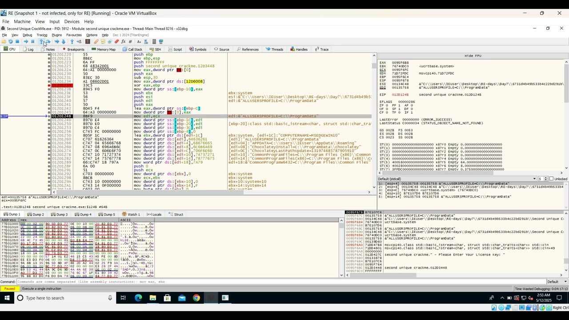Open Scylla plugin icon in toolbar
This screenshot has width=569, height=320.
pos(87,41)
